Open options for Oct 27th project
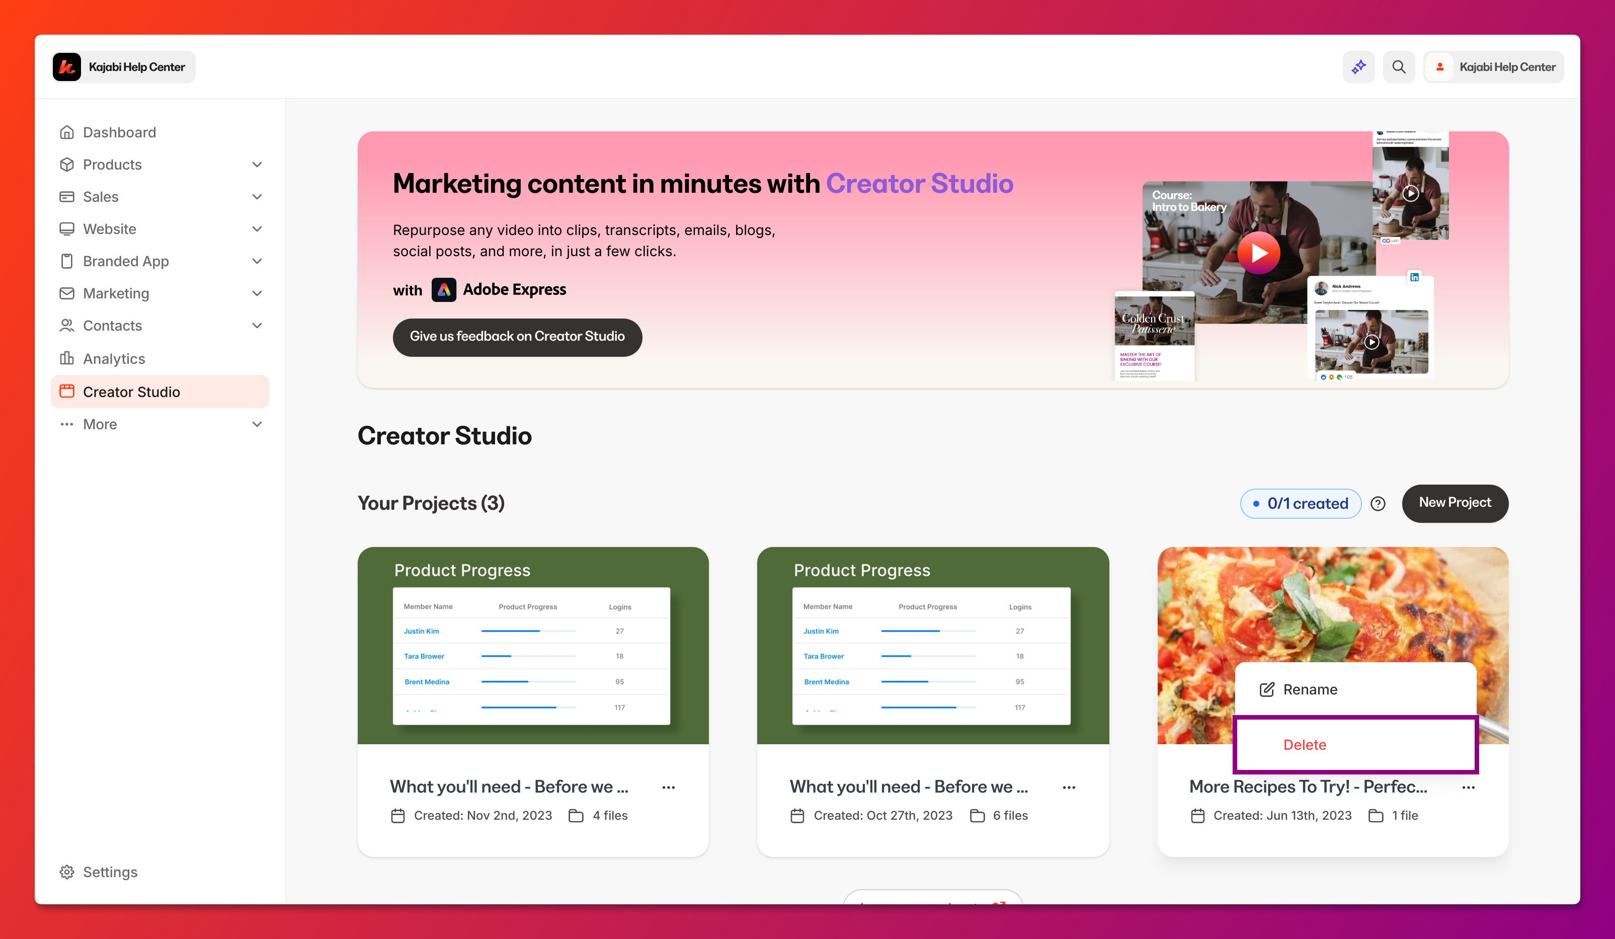 1068,787
